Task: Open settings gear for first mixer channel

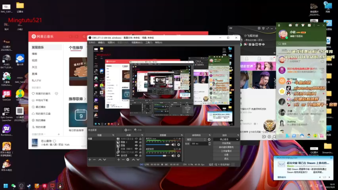Action: (178, 144)
